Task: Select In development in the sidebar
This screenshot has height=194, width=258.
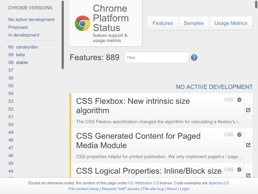Action: (24, 35)
